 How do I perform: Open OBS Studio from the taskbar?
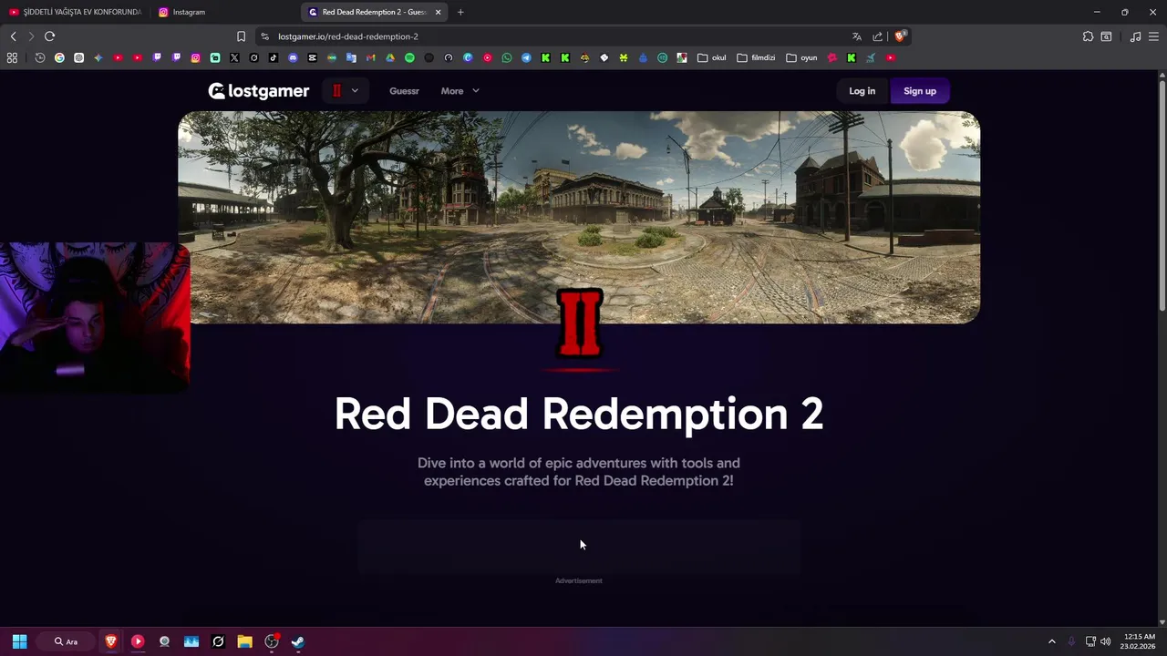coord(271,641)
